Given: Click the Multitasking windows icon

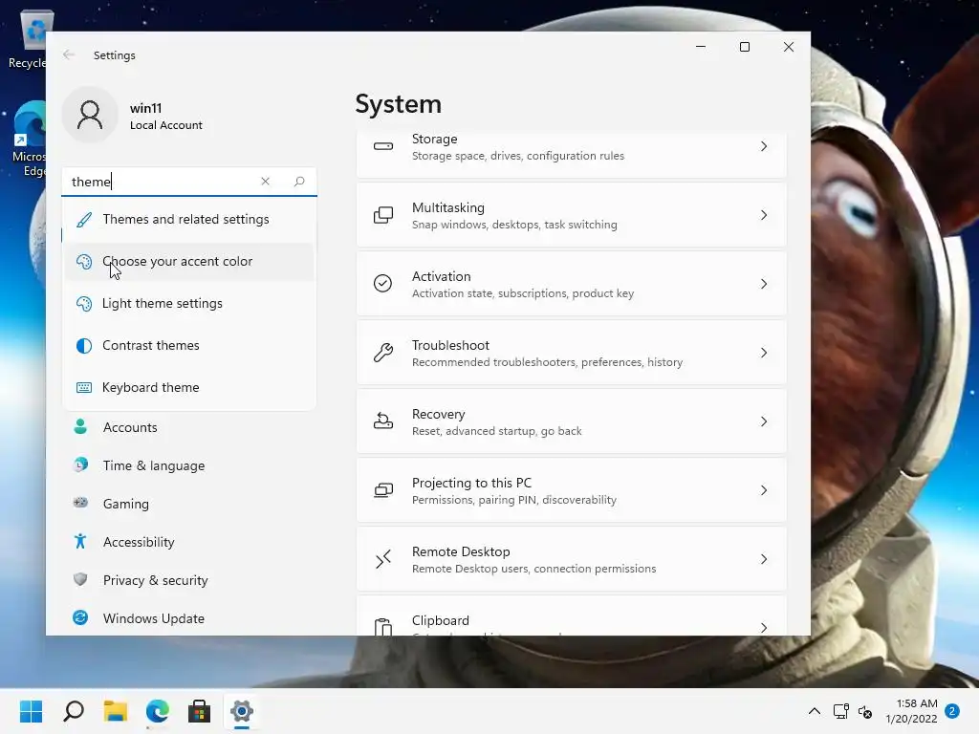Looking at the screenshot, I should coord(382,215).
